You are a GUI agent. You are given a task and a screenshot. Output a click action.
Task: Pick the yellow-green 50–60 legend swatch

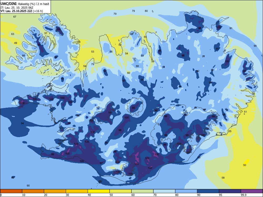(120, 191)
